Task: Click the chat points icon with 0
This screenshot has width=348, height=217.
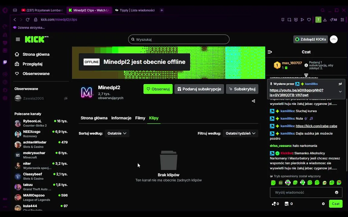Action: [275, 204]
